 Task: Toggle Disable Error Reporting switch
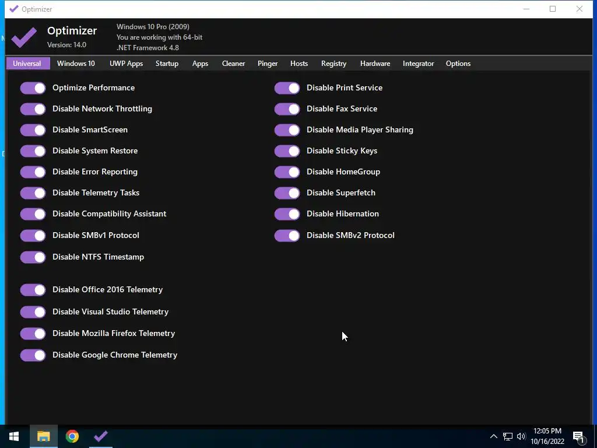[33, 172]
